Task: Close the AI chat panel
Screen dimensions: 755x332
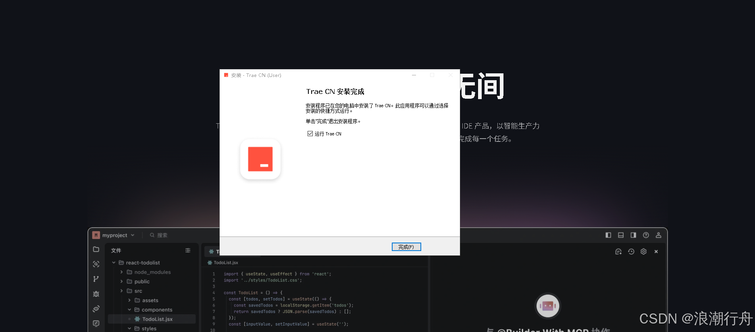Action: (656, 252)
